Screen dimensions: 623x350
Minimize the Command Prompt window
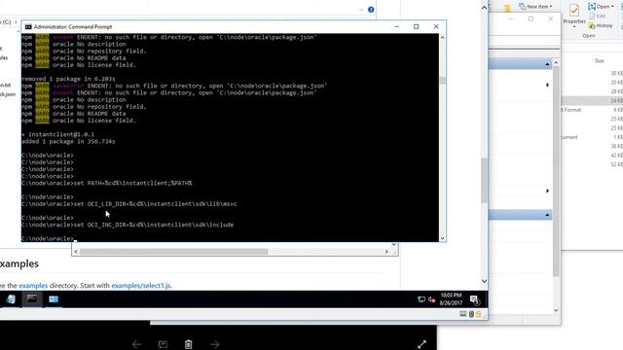tap(396, 26)
